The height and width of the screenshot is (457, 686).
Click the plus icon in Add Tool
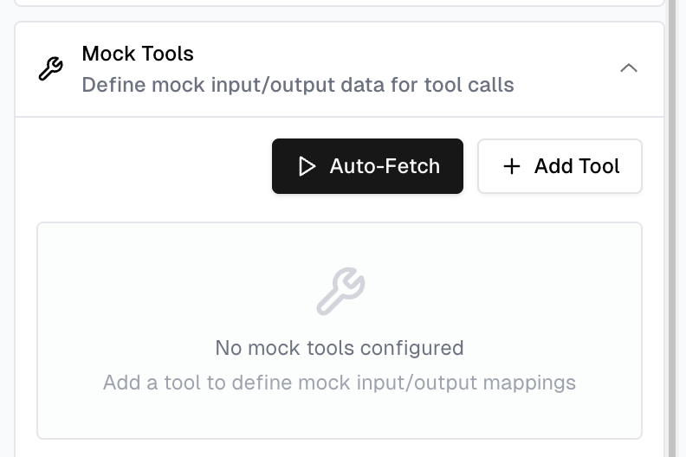click(512, 166)
